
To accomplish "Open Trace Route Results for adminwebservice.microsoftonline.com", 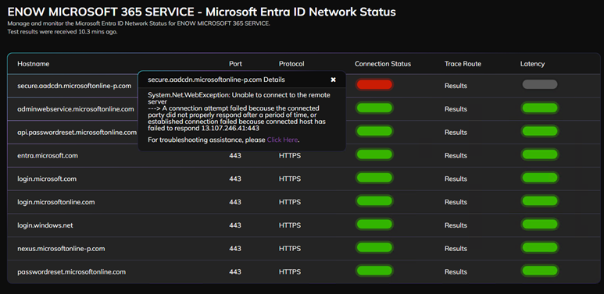I will tap(456, 109).
